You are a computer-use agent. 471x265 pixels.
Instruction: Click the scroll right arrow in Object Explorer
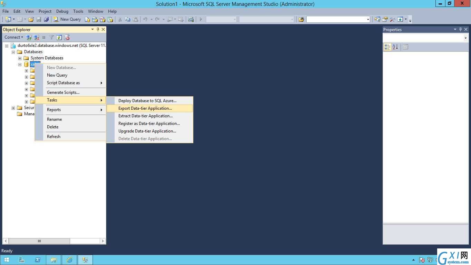[103, 241]
